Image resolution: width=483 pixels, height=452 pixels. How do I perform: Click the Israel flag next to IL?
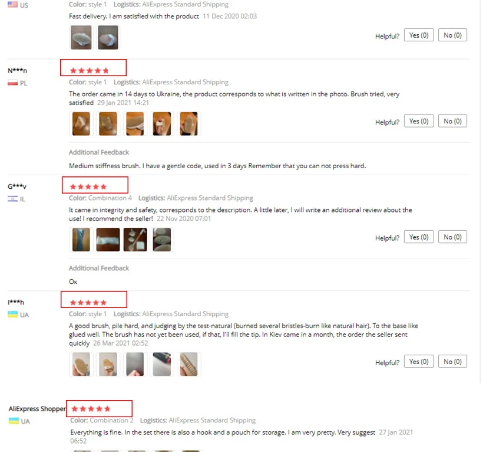tap(12, 199)
